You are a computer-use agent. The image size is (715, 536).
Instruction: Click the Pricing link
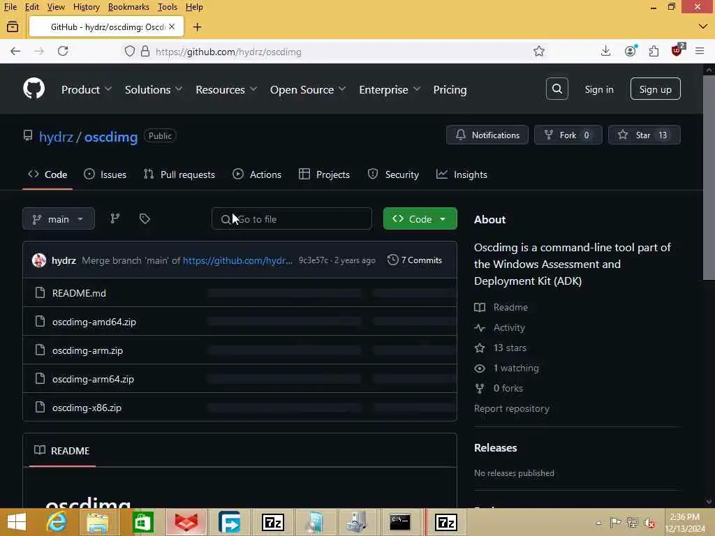click(450, 89)
